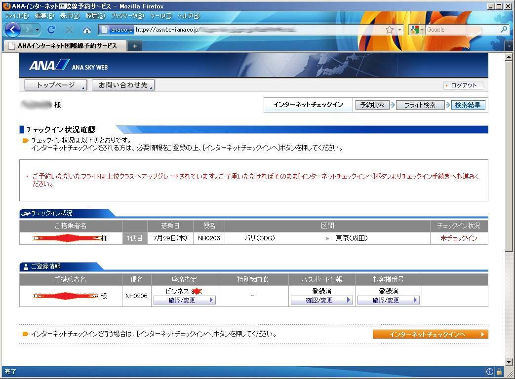This screenshot has height=379, width=515.
Task: Bookmark this page with the star icon
Action: (390, 30)
